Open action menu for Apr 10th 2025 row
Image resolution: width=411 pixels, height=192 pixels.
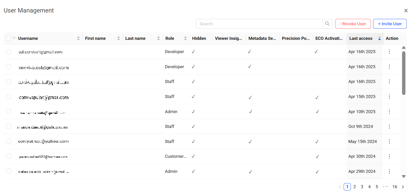point(389,112)
